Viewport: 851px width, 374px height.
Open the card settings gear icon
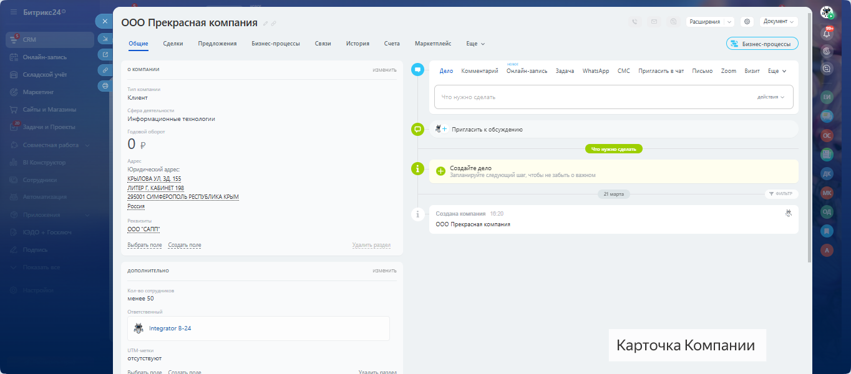(747, 22)
